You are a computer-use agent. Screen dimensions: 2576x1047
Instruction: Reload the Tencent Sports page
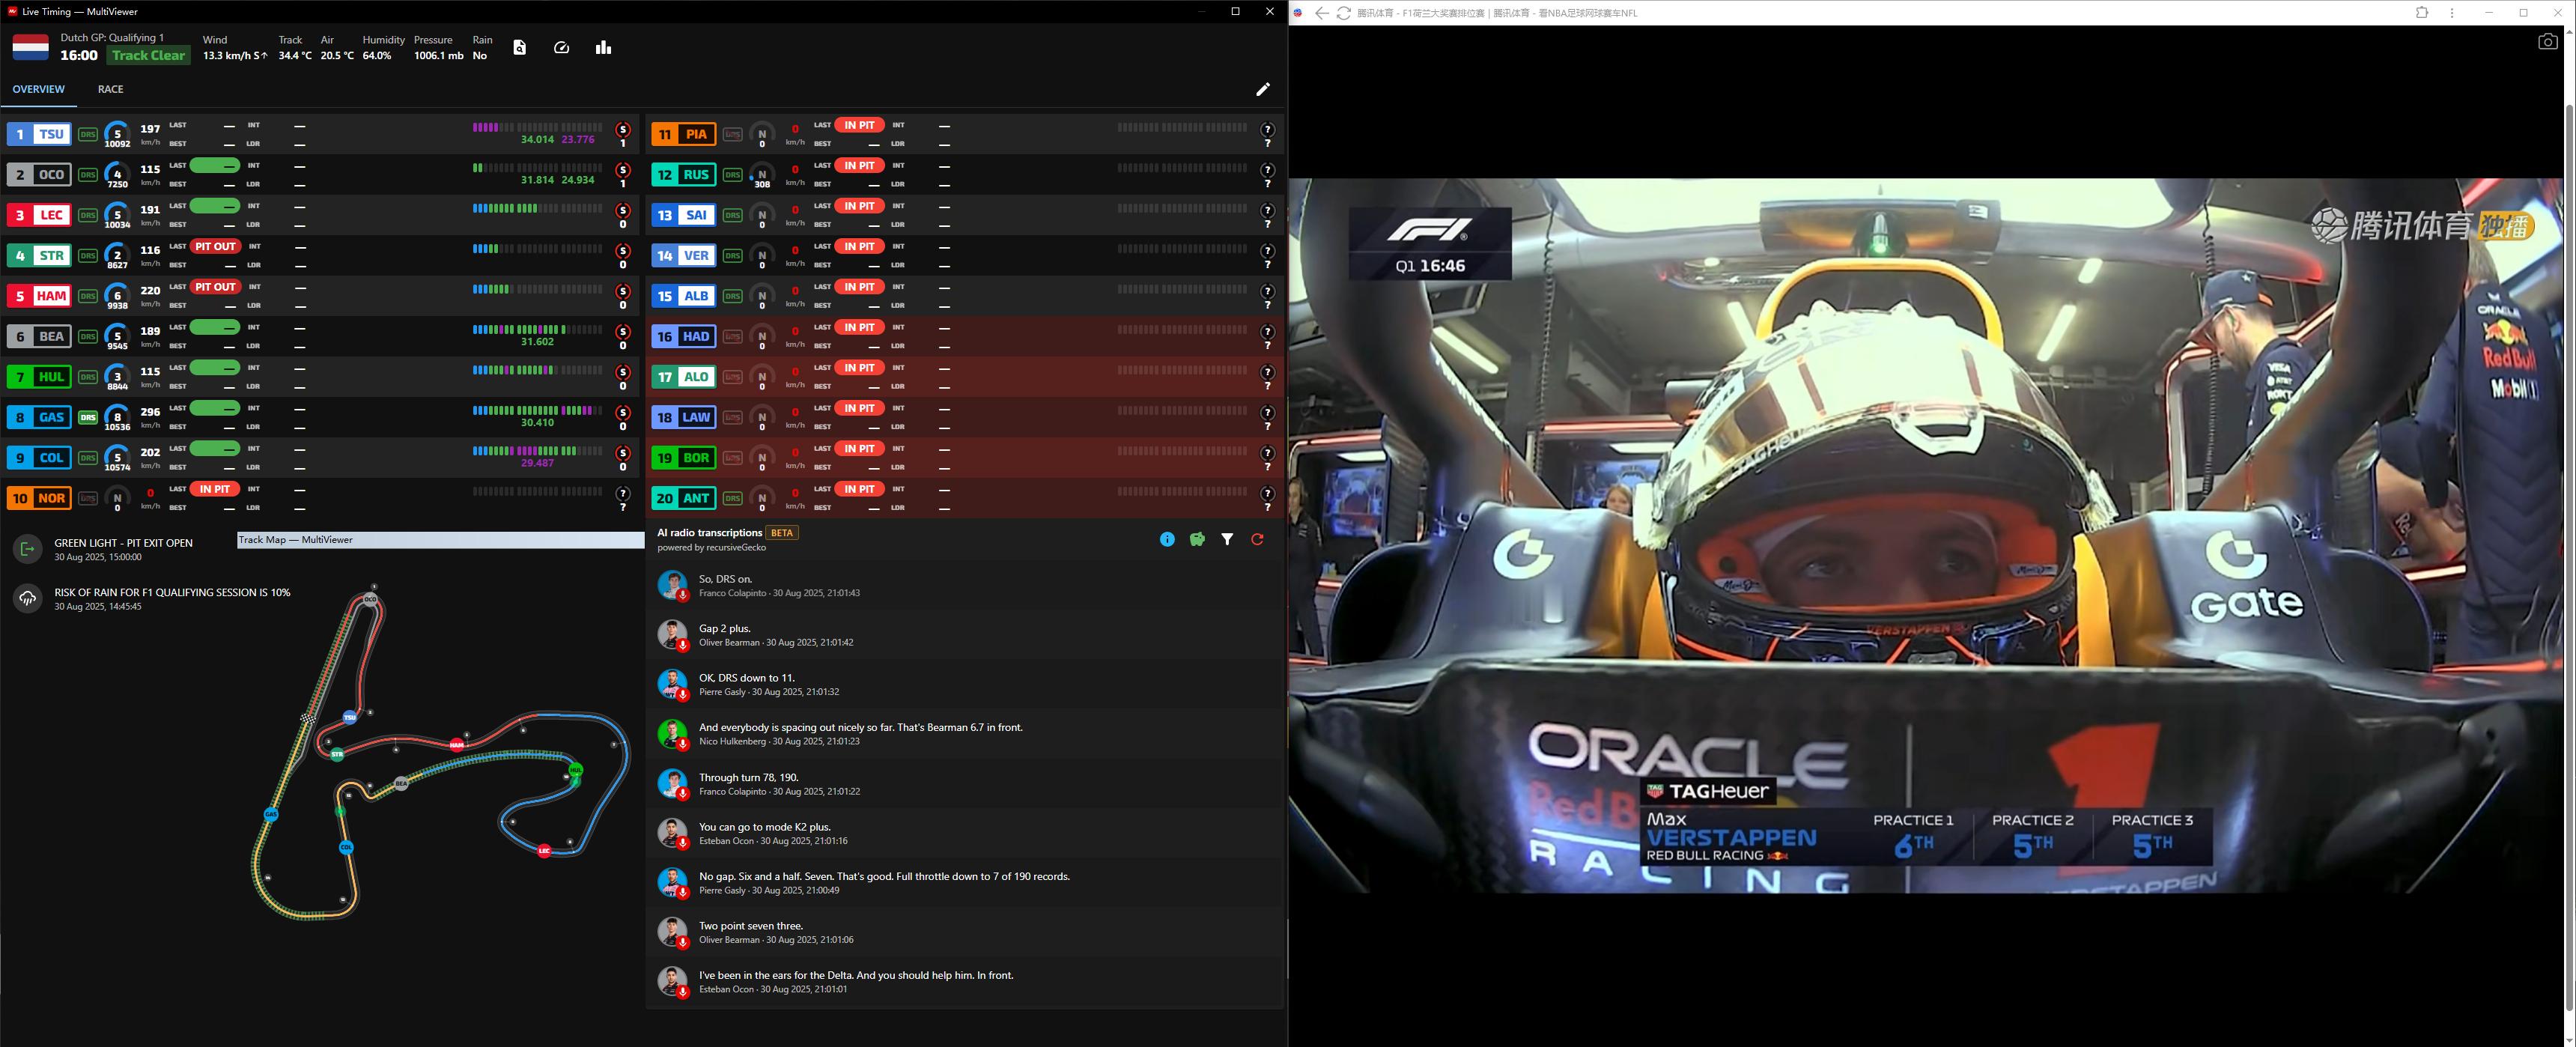(1344, 13)
